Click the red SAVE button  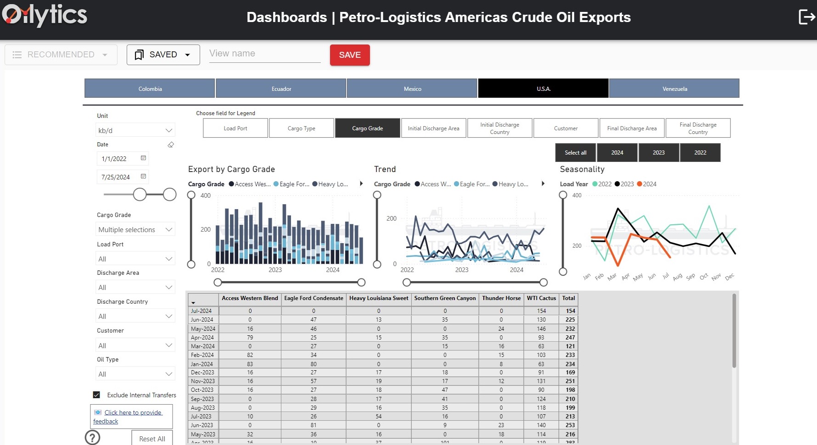(350, 55)
